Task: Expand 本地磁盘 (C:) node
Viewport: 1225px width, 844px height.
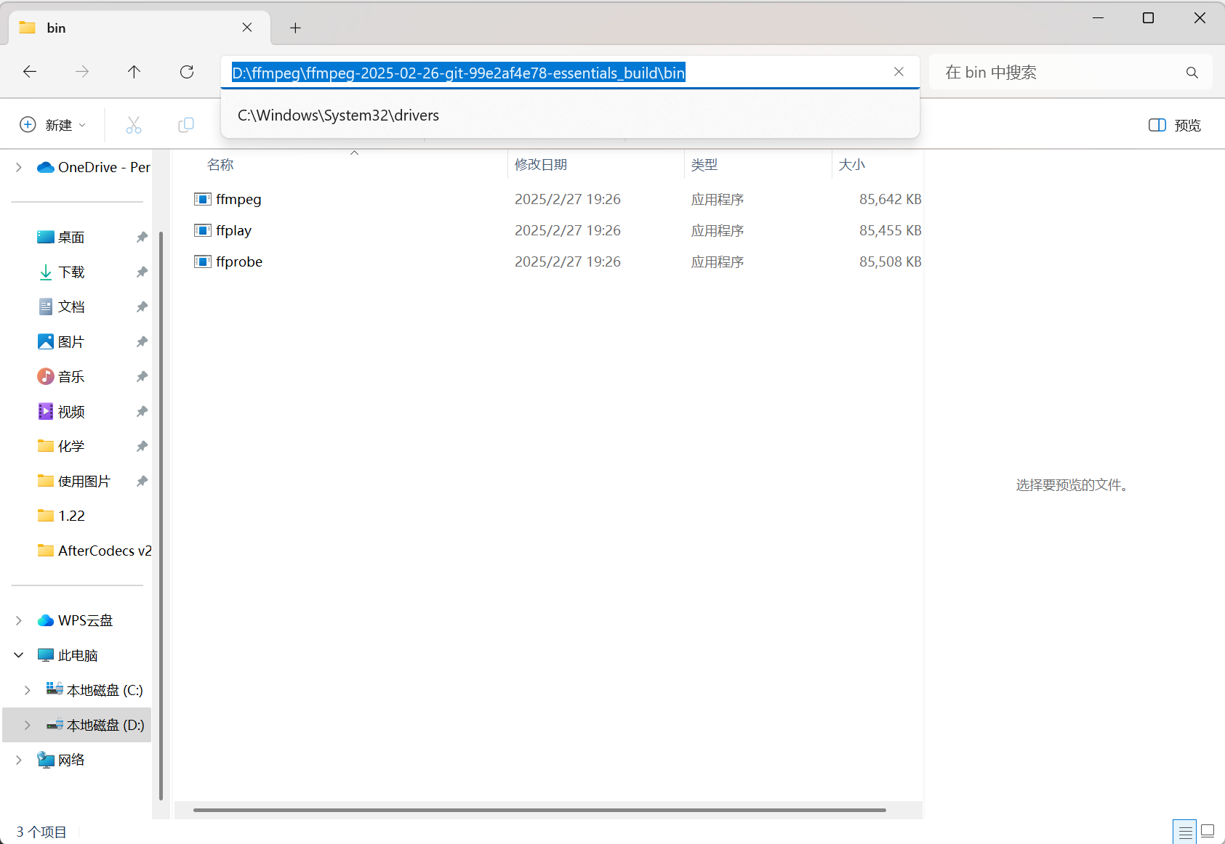Action: coord(28,690)
